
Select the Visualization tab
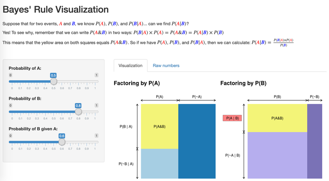131,66
